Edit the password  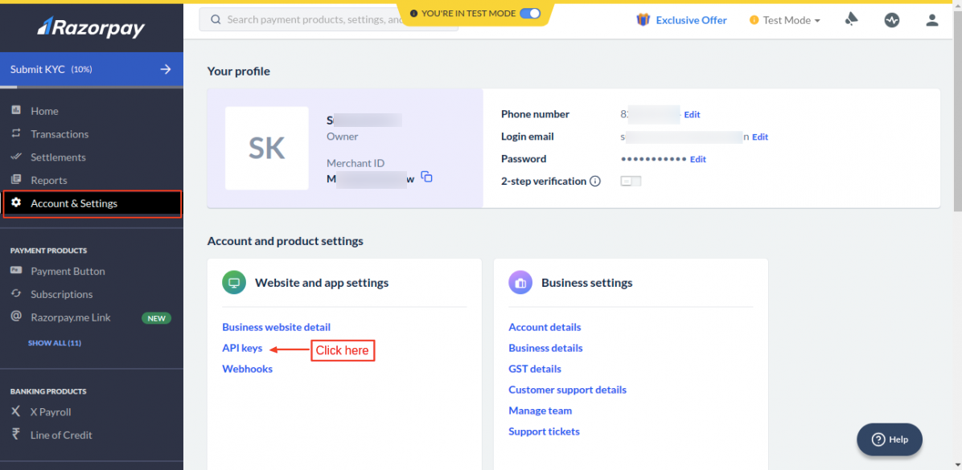pos(698,159)
